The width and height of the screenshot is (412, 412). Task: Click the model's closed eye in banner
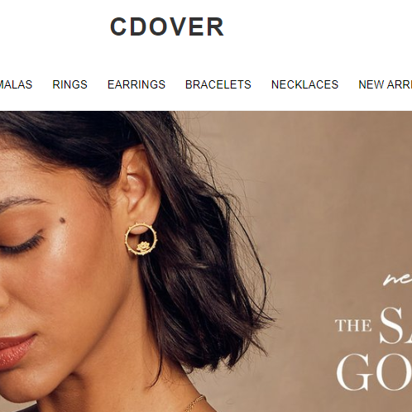(22, 244)
